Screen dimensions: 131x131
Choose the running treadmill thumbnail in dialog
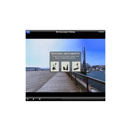click(76, 67)
